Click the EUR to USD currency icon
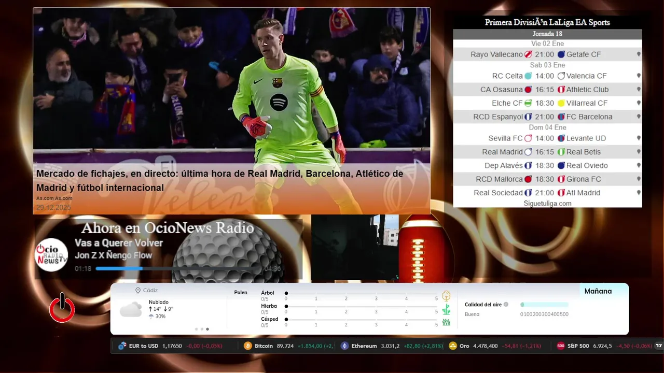 [122, 346]
